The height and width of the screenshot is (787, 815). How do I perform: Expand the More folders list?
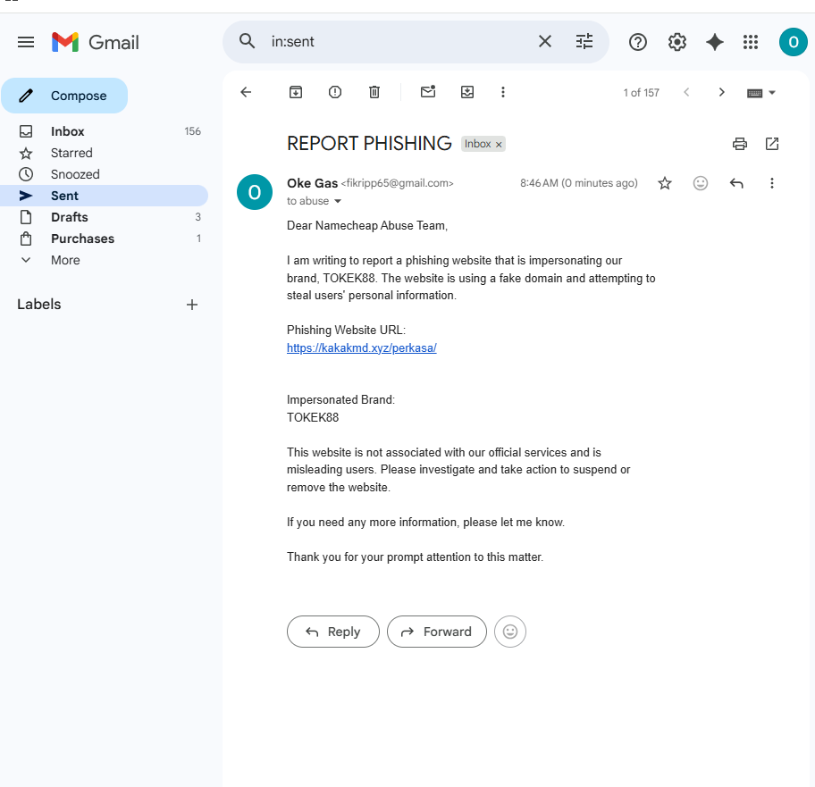(x=104, y=260)
